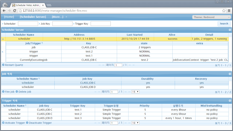Go to last page in Job list pager
233x131 pixels.
coord(130,92)
